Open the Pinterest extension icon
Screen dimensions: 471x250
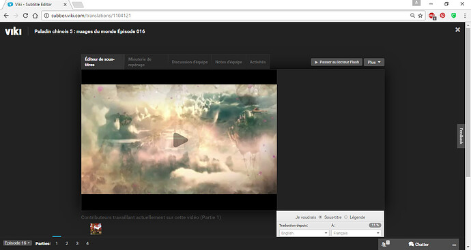pos(442,15)
